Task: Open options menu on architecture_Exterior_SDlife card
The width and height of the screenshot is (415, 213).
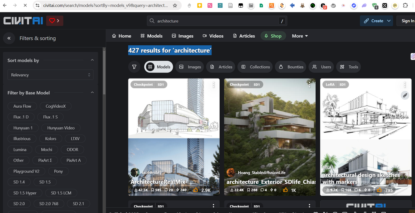Action: (x=309, y=85)
